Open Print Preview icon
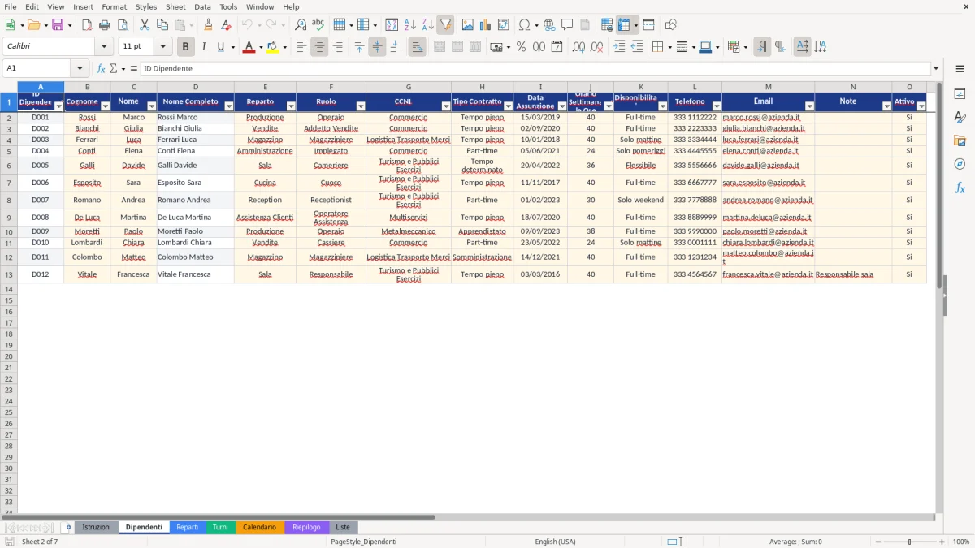This screenshot has width=975, height=548. click(123, 25)
